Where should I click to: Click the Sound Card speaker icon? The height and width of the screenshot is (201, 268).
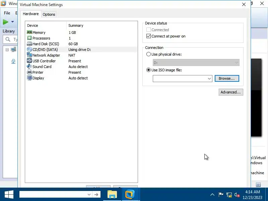pyautogui.click(x=29, y=66)
